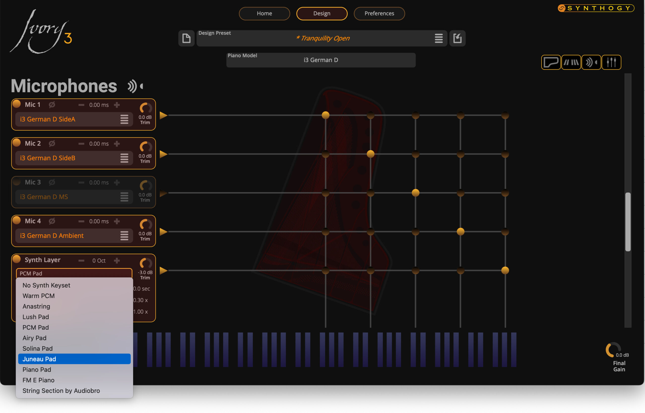The height and width of the screenshot is (413, 645).
Task: Choose Anastring from synth list
Action: coord(74,306)
